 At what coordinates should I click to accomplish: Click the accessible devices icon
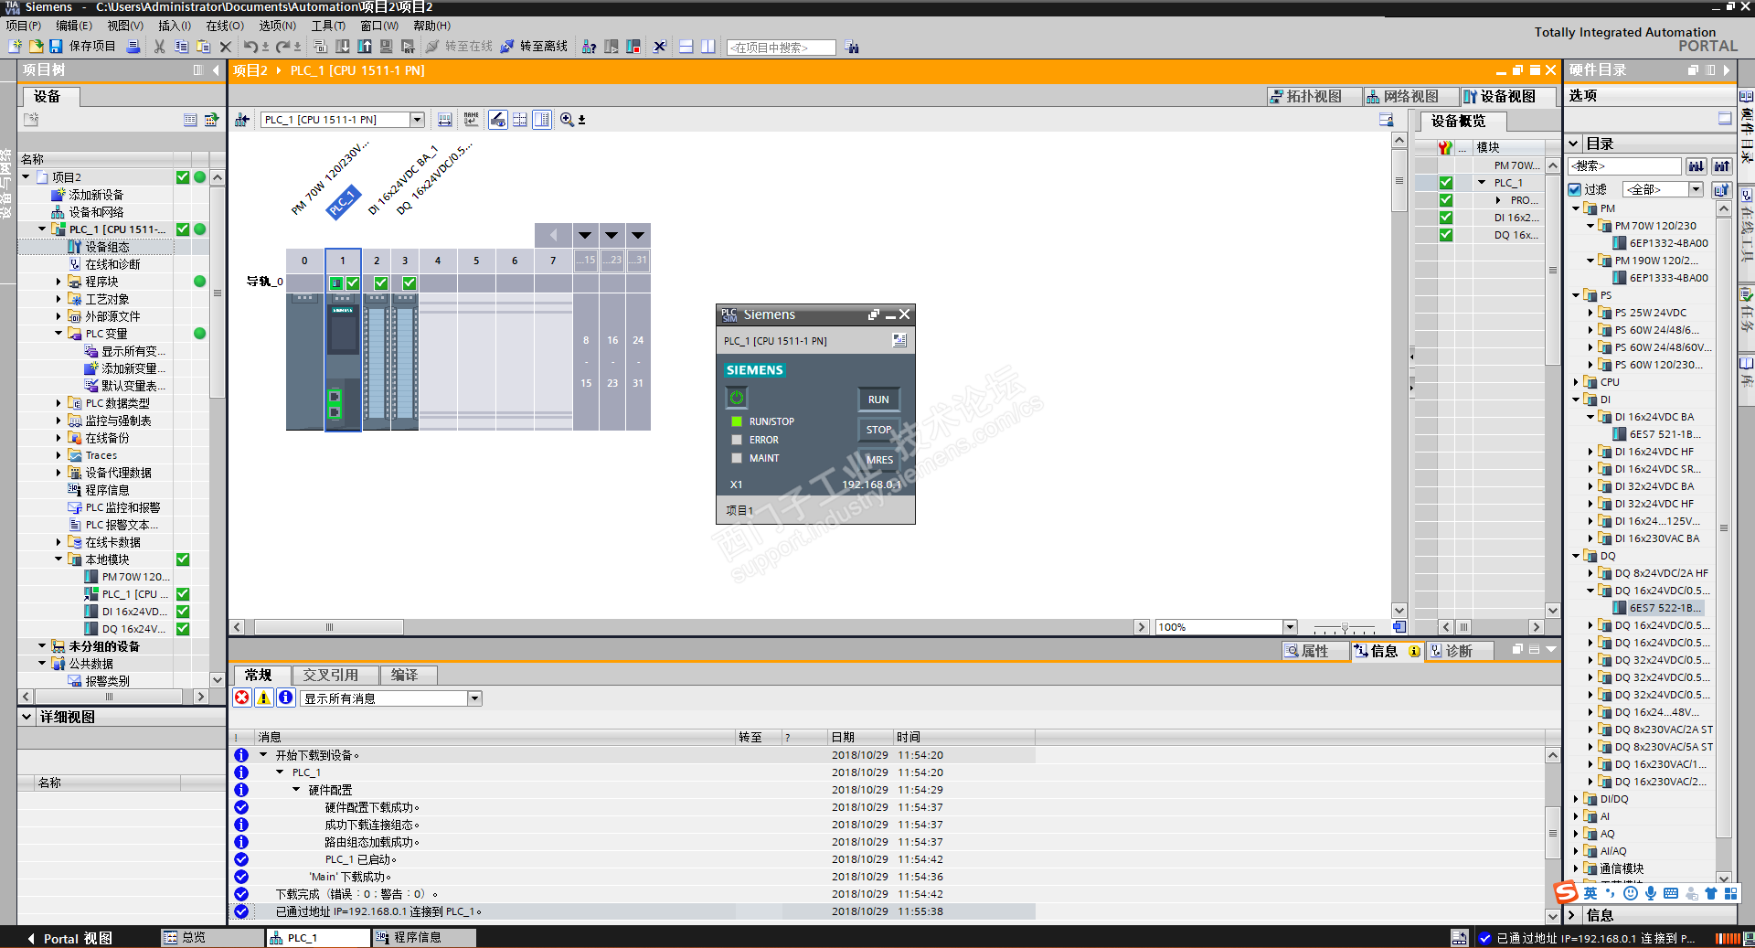590,47
